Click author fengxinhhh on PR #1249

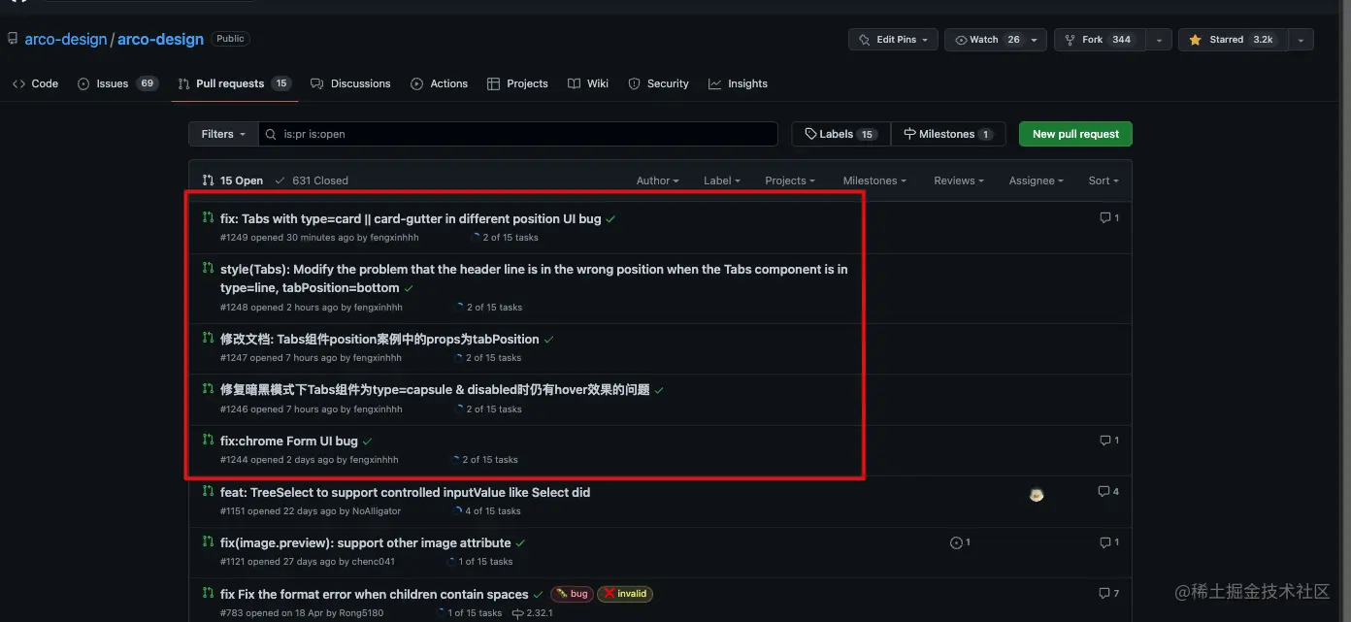tap(394, 238)
